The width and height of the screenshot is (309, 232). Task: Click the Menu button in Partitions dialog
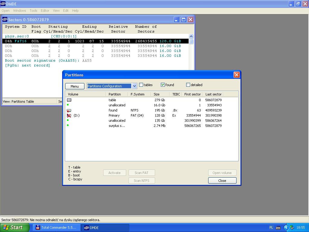(75, 86)
